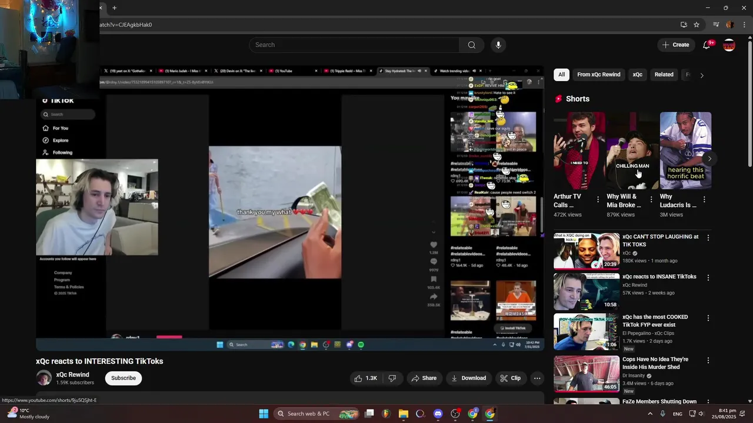This screenshot has width=753, height=423.
Task: Select the Related filter chip
Action: [664, 75]
